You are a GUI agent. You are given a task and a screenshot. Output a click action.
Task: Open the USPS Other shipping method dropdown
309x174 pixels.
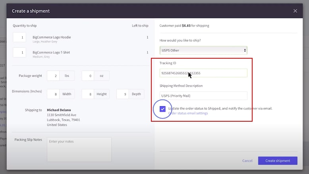click(x=203, y=50)
